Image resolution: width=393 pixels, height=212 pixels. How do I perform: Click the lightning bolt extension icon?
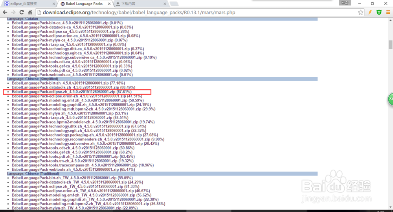370,12
